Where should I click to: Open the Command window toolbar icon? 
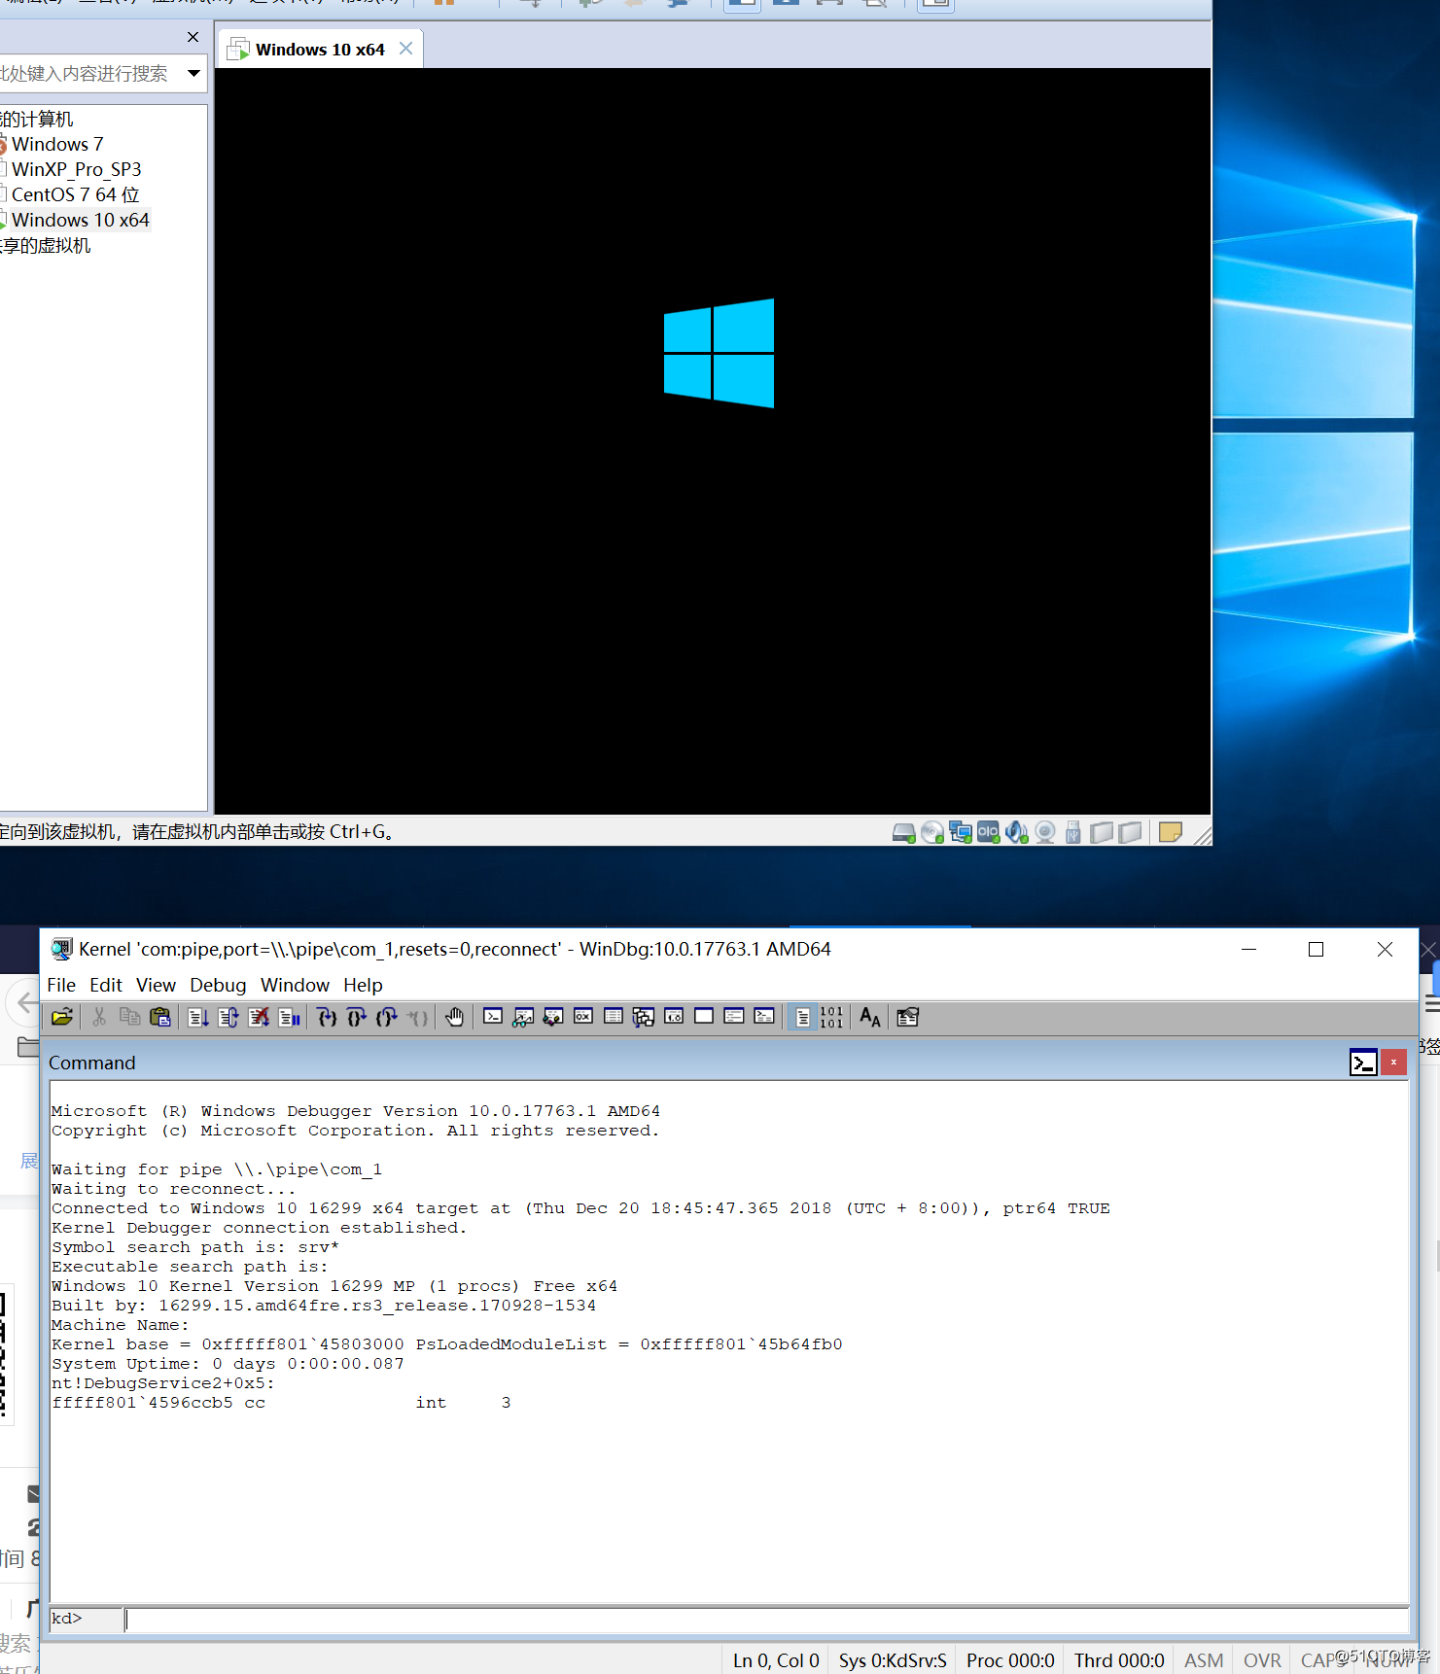coord(493,1017)
